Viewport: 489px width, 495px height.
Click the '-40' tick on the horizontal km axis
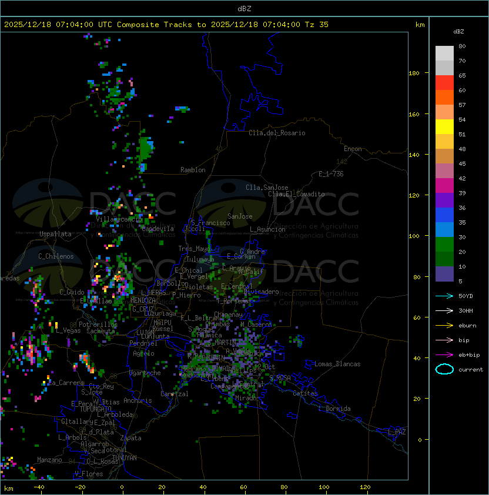(39, 487)
